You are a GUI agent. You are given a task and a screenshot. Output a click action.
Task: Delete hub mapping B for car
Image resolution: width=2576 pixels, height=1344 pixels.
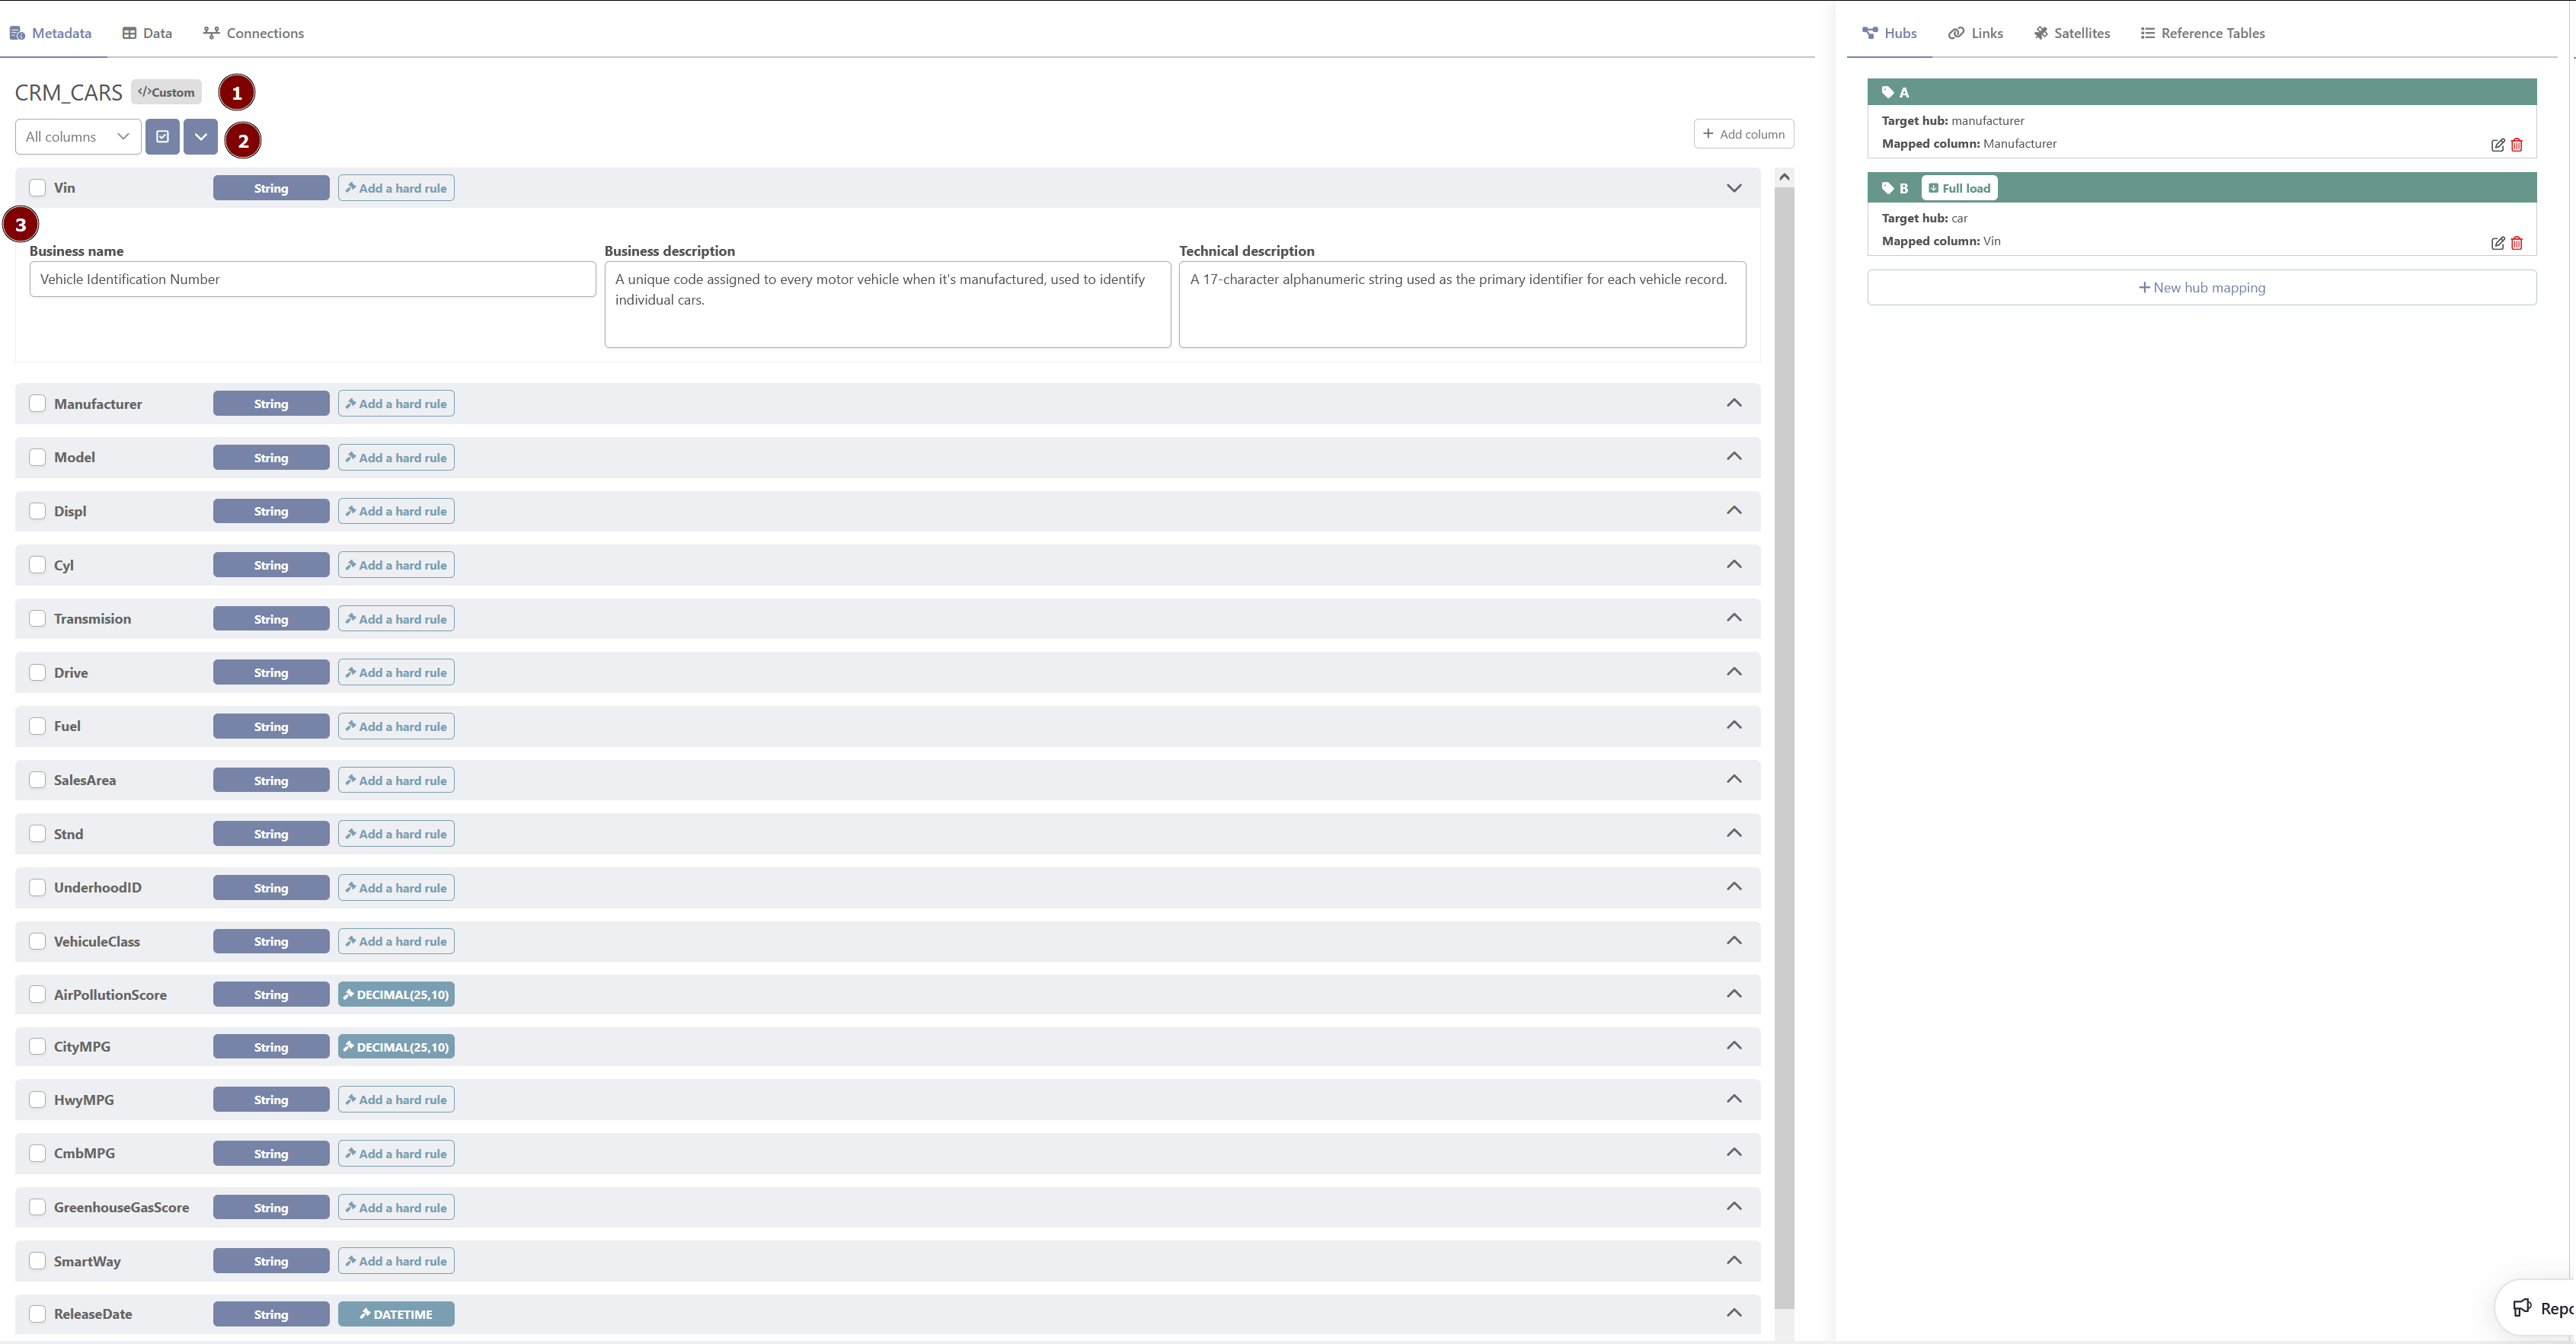tap(2517, 243)
